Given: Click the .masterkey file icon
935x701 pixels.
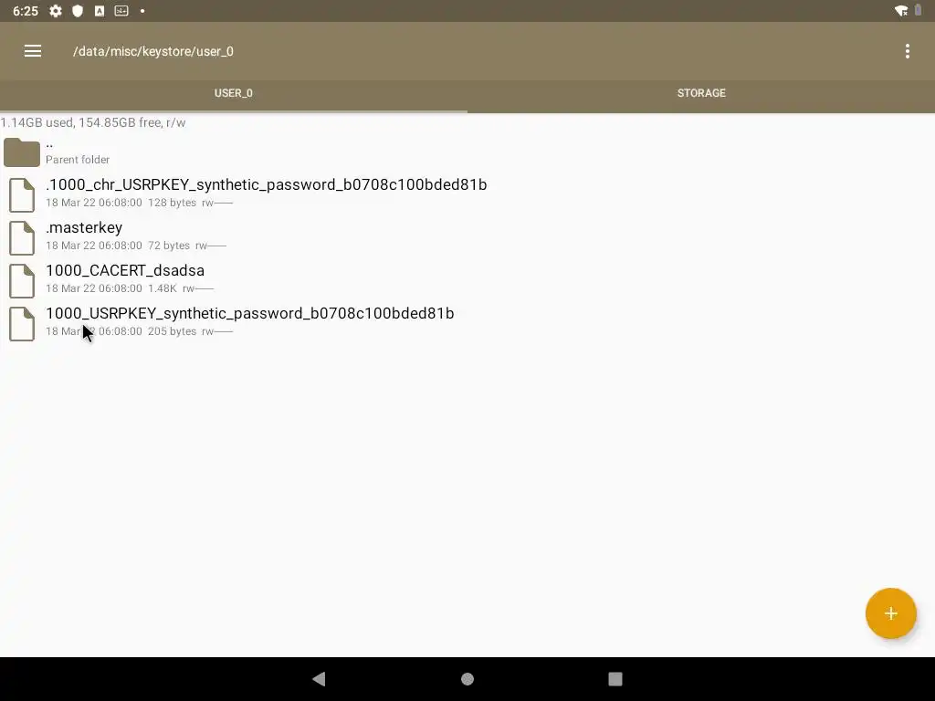Looking at the screenshot, I should (22, 238).
